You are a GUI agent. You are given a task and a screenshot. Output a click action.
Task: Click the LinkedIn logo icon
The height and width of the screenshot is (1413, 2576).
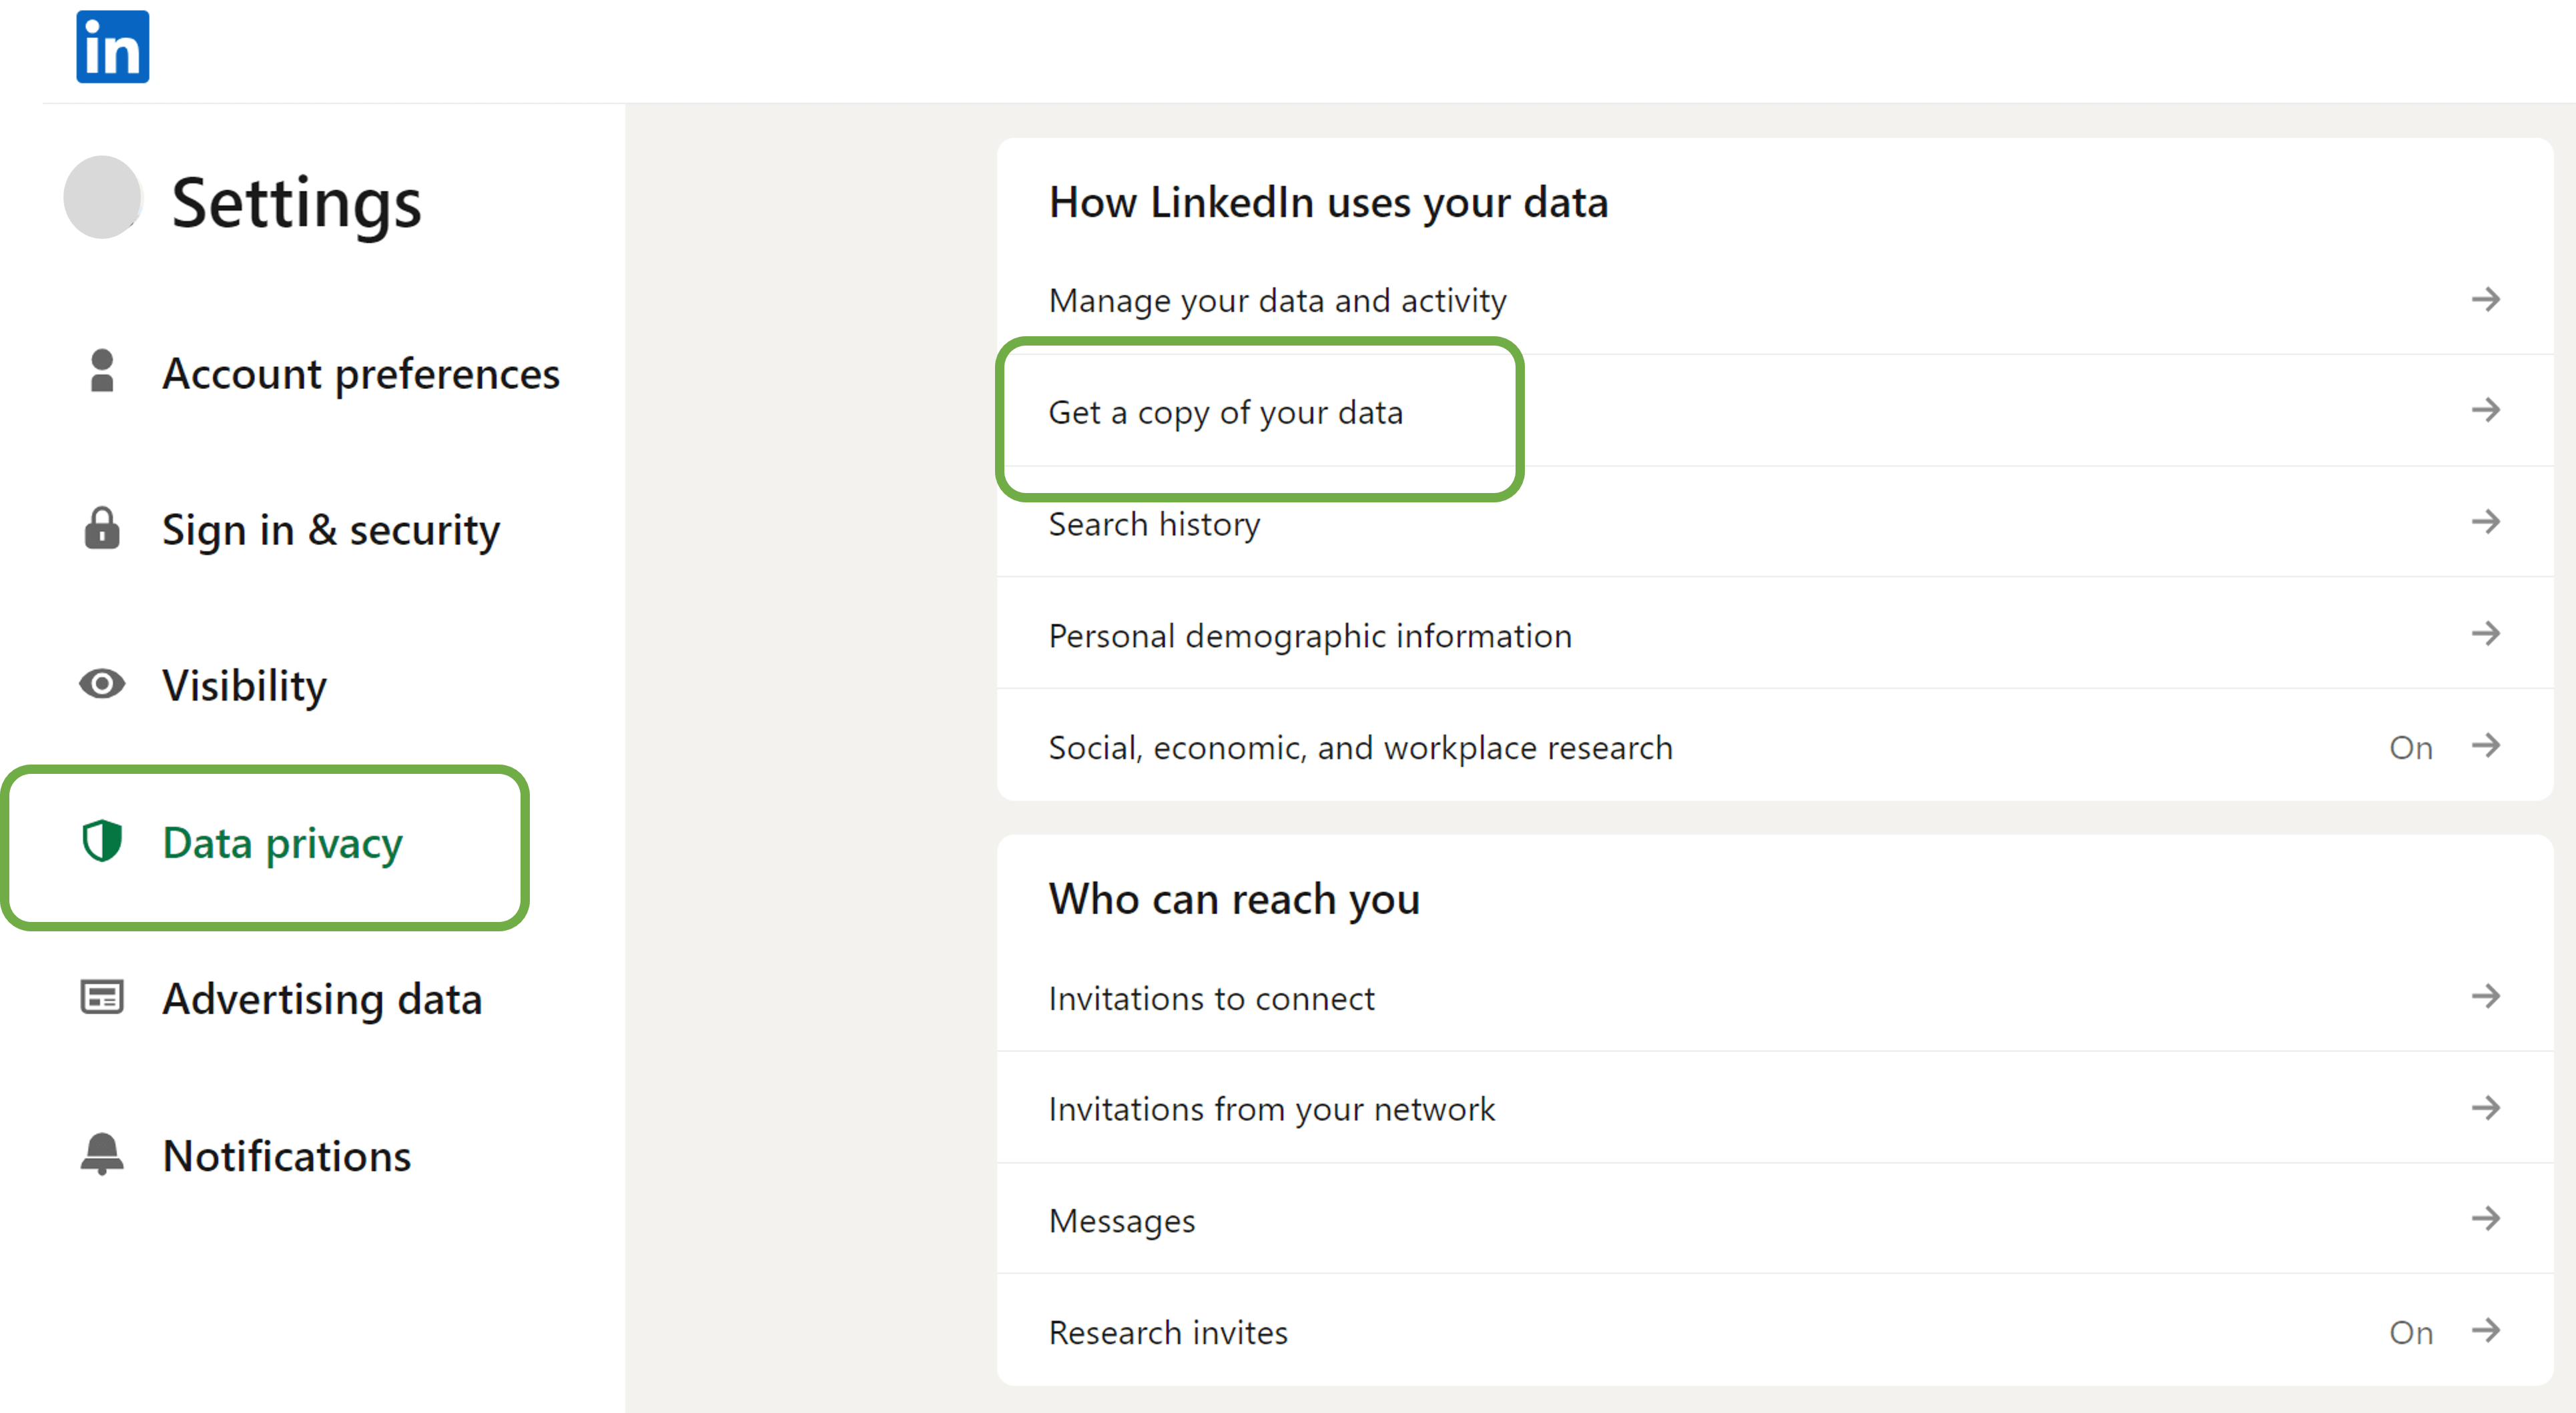click(x=112, y=46)
